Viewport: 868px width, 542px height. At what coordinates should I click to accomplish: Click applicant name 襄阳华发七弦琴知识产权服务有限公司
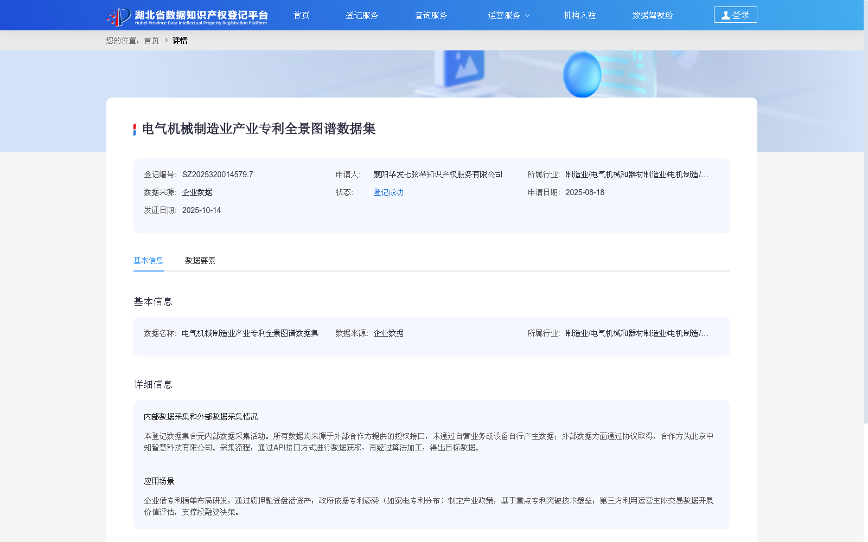click(x=438, y=175)
